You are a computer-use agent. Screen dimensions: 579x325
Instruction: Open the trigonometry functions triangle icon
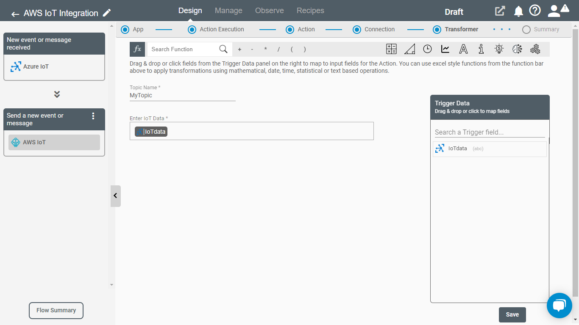(x=409, y=49)
